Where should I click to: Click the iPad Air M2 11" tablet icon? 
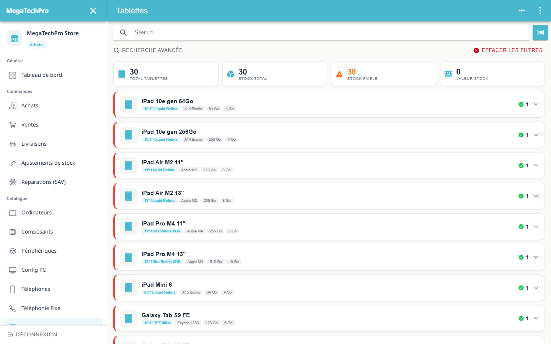[x=129, y=166]
